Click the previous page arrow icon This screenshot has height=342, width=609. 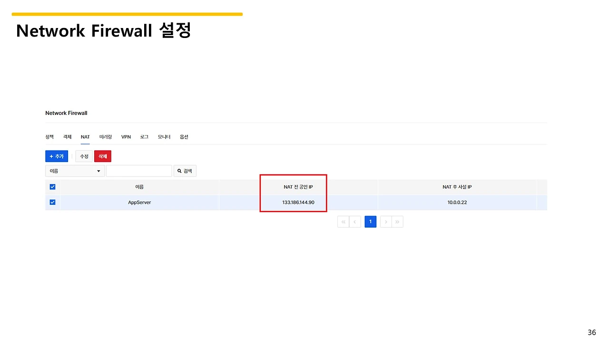click(x=355, y=221)
